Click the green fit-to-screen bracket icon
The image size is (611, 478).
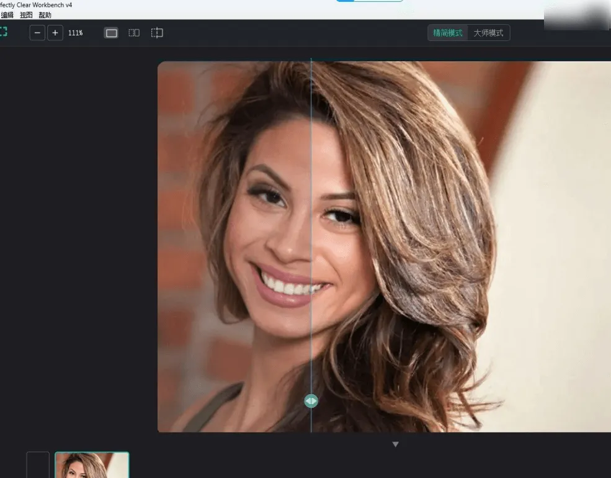coord(3,32)
